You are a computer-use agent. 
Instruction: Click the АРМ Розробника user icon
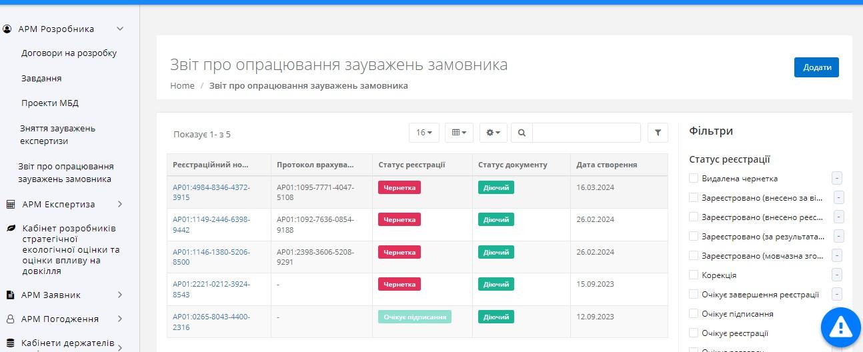pos(8,29)
